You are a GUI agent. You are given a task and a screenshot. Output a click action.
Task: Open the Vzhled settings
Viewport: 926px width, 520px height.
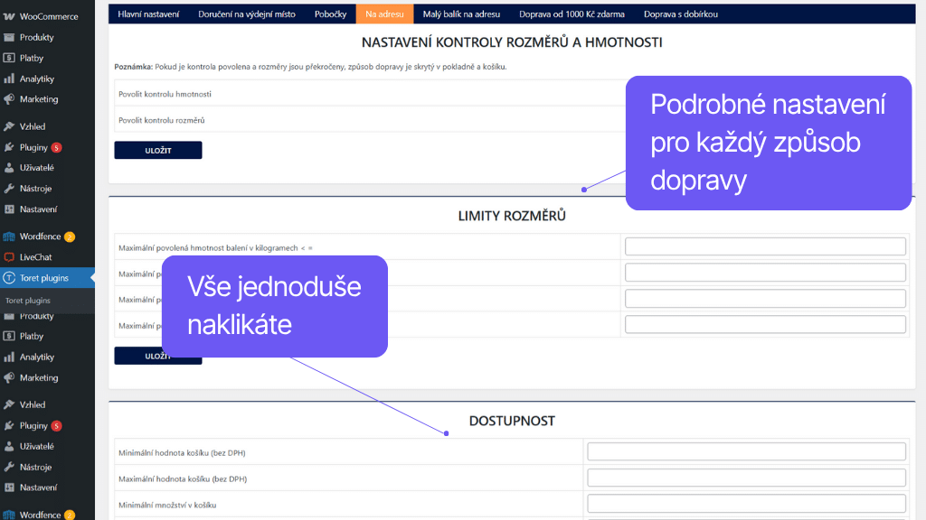point(34,126)
